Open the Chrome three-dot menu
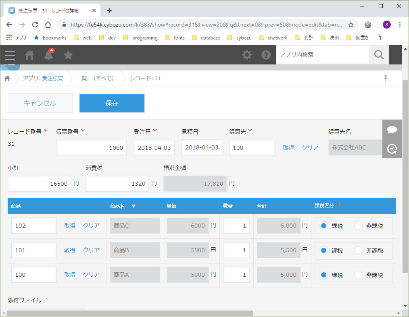The width and height of the screenshot is (409, 317). [x=400, y=25]
